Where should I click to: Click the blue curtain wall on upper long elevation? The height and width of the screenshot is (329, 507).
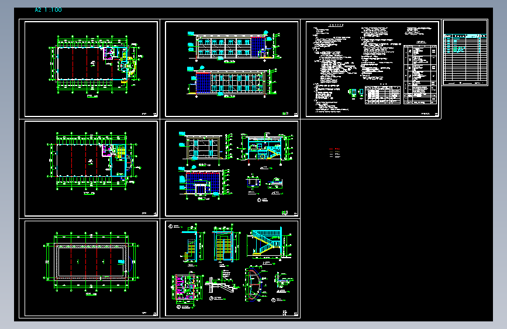point(258,47)
